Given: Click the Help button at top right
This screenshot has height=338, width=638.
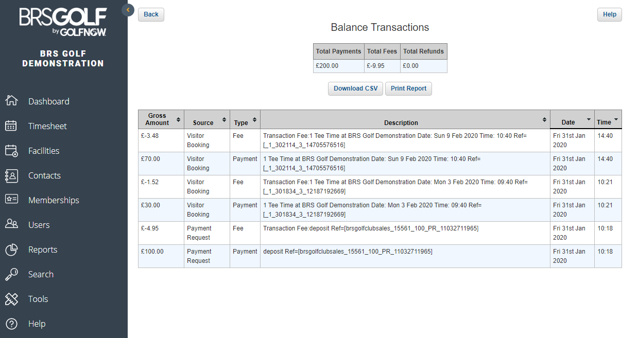Looking at the screenshot, I should coord(610,14).
